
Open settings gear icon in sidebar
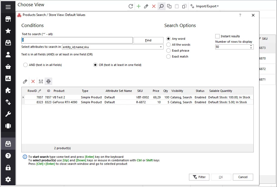coord(8,179)
